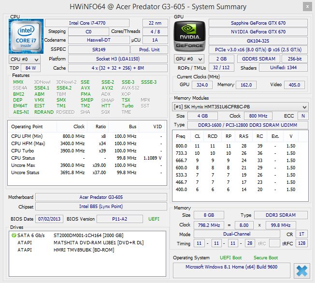Image resolution: width=315 pixels, height=283 pixels.
Task: Click the GDDR5 SDRAM memory type field
Action: pos(258,59)
